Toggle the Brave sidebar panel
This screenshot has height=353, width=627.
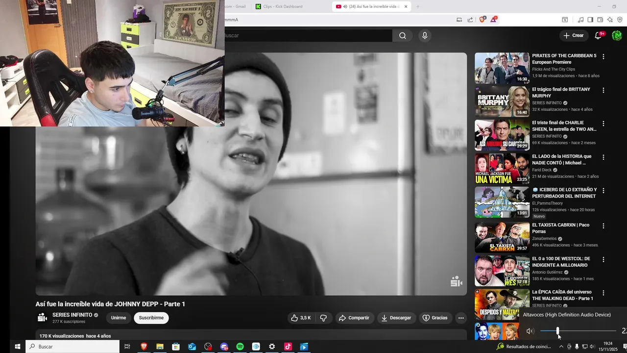tap(590, 20)
